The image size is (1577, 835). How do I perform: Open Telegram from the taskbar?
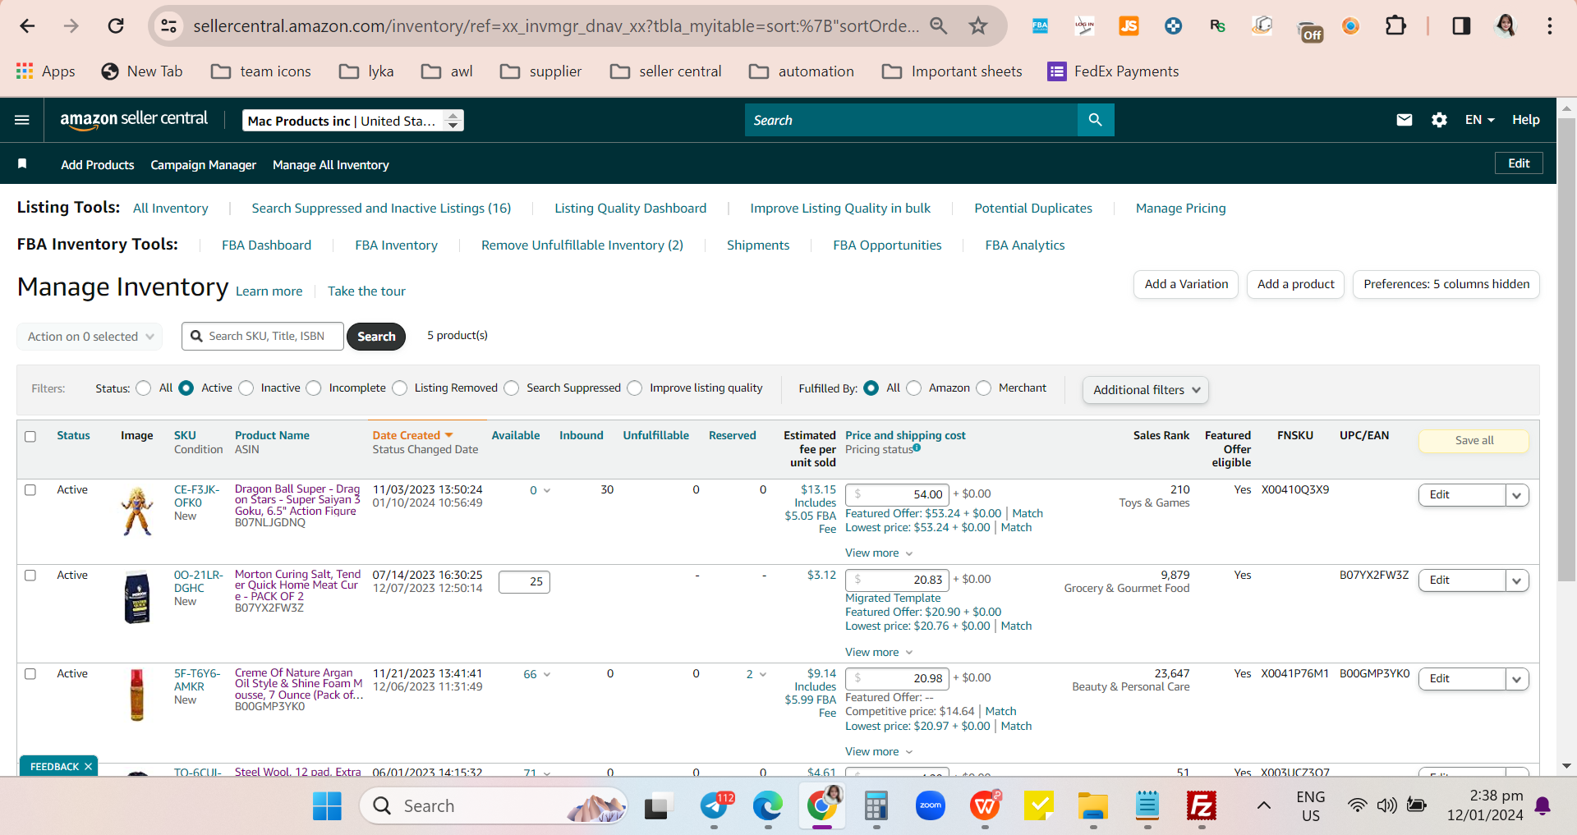[x=715, y=806]
